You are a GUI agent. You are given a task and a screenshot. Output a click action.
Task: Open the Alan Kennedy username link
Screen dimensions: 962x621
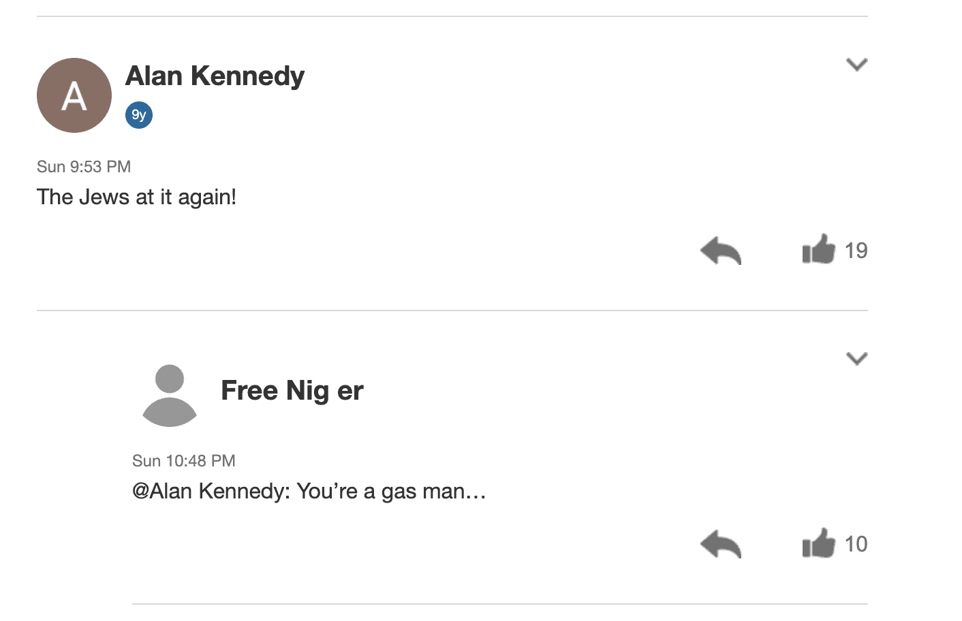pyautogui.click(x=215, y=76)
